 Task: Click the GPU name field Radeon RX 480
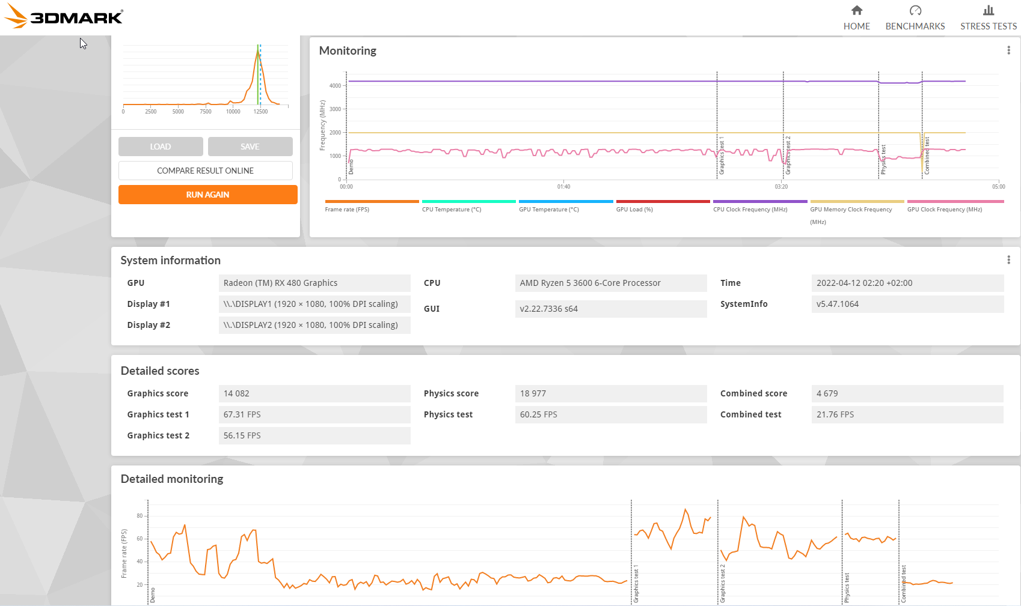coord(314,283)
